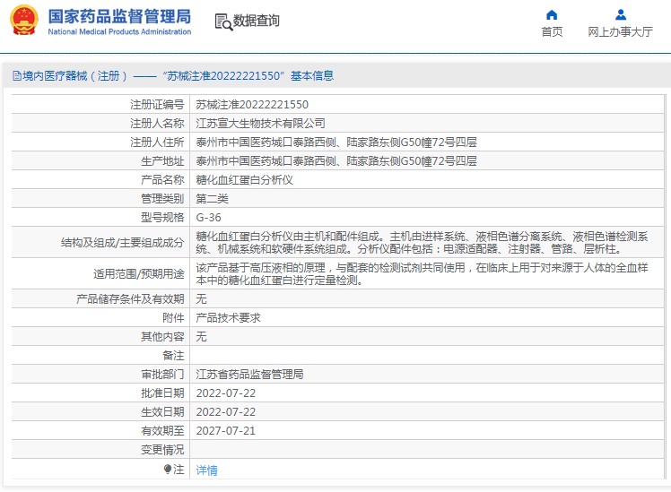The height and width of the screenshot is (492, 671).
Task: Click the 附件 row label
Action: click(x=173, y=317)
